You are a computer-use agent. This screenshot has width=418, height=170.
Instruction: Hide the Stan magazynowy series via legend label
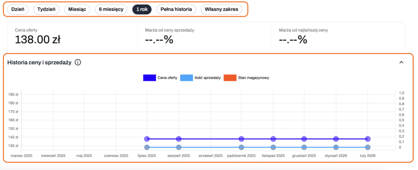coord(253,78)
